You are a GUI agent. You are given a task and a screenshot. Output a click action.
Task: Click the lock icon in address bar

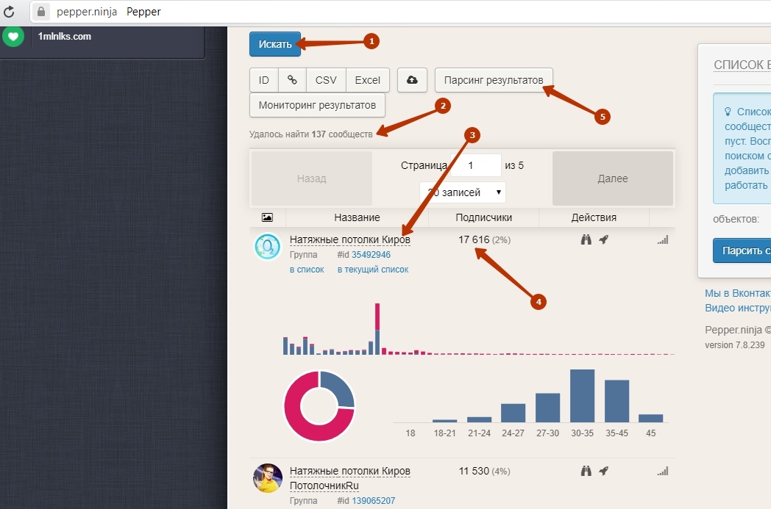41,11
